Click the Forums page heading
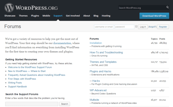The height and width of the screenshot is (107, 173). tap(13, 26)
